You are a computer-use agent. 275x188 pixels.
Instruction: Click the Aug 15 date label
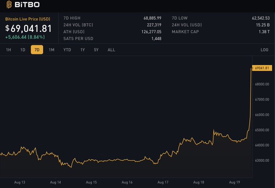pos(91,182)
